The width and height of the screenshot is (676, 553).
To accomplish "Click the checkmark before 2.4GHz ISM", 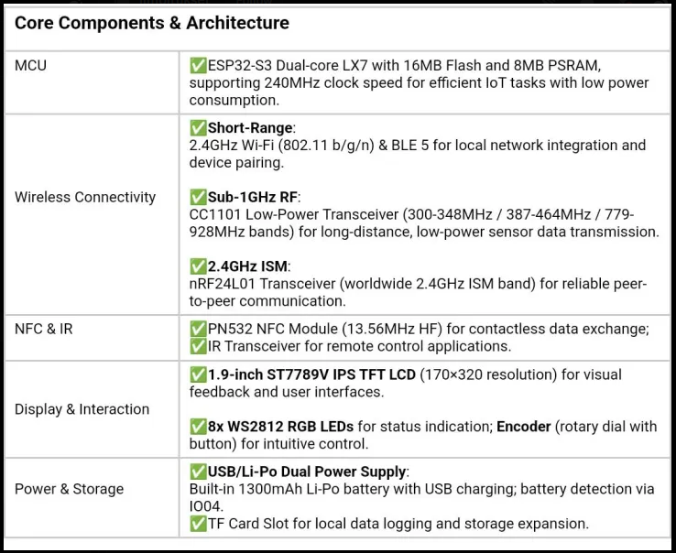I will (x=198, y=266).
